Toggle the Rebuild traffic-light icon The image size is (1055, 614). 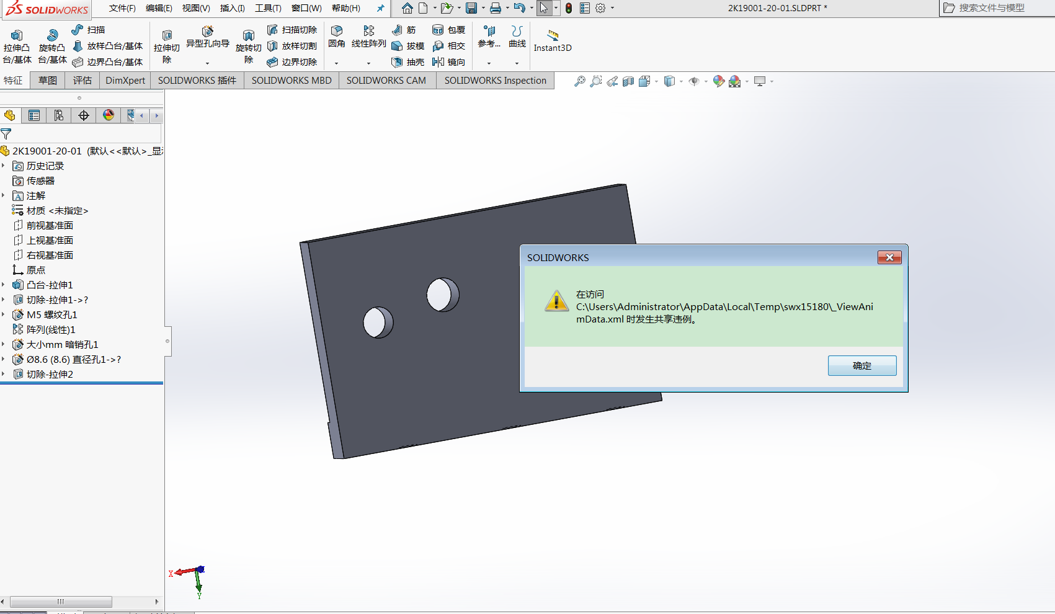[x=569, y=8]
